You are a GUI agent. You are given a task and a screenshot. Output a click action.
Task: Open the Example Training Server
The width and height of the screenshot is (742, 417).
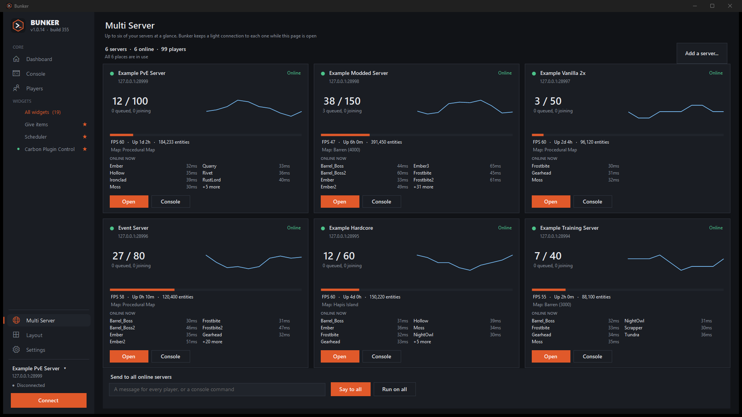pyautogui.click(x=551, y=356)
